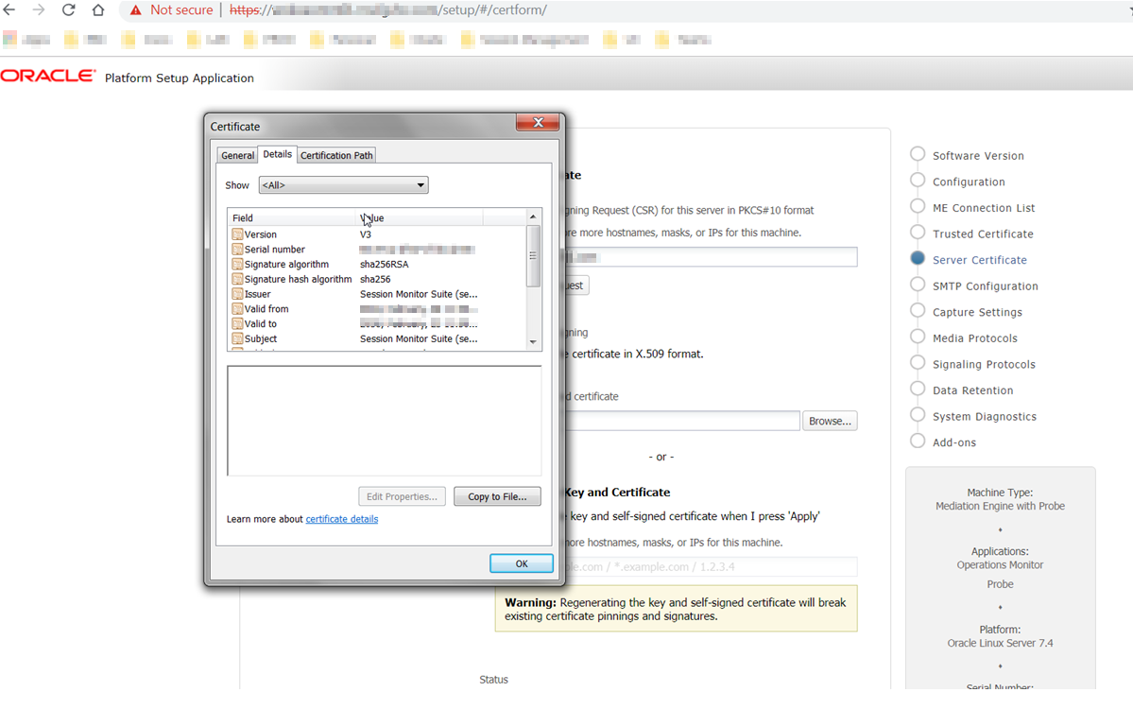Select the Valid to field icon
The width and height of the screenshot is (1133, 727).
pos(237,323)
